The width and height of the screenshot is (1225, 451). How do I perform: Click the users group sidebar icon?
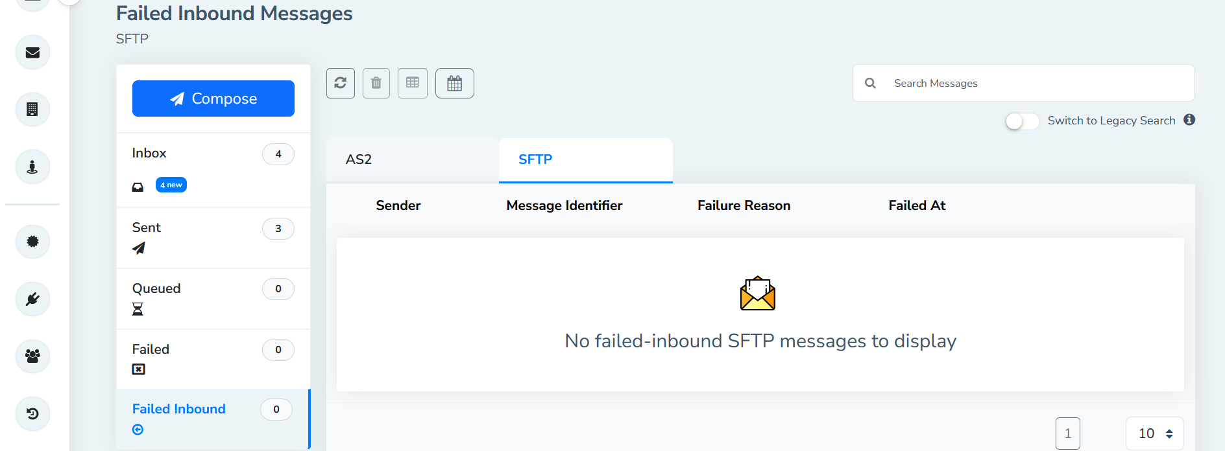click(x=32, y=356)
